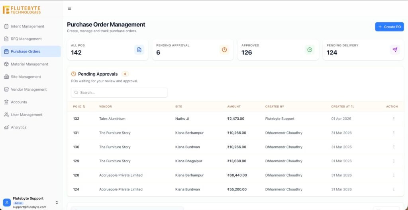Click the Admin role badge
Viewport: 408px width, 210px height.
(x=18, y=203)
